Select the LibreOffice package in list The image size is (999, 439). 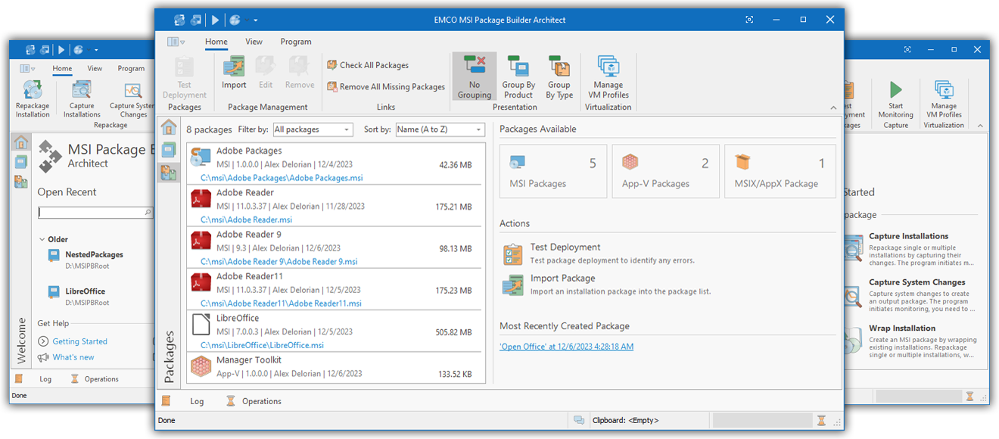coord(334,331)
